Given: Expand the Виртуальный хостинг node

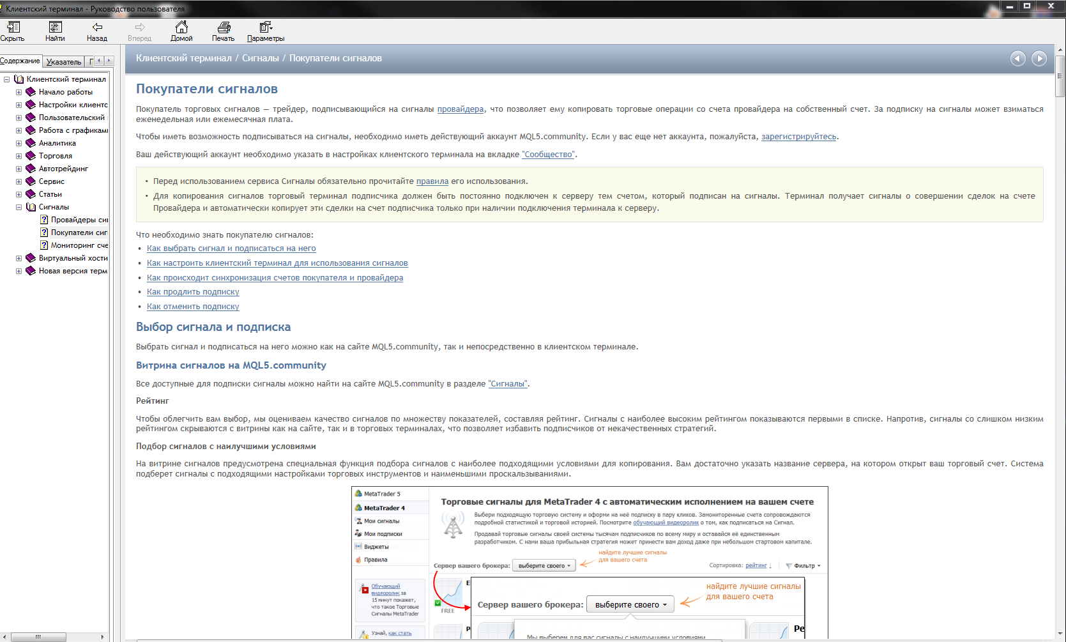Looking at the screenshot, I should point(19,258).
